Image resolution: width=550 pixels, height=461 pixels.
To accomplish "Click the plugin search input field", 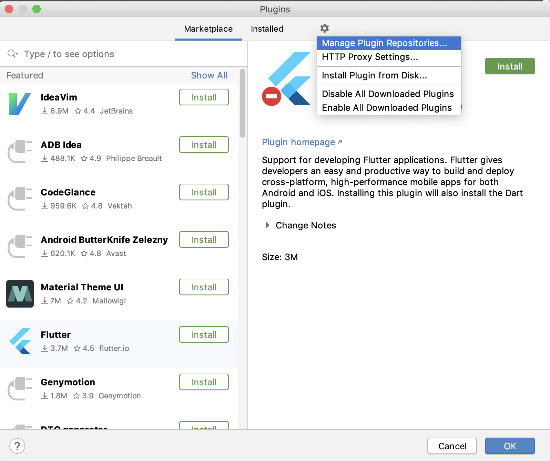I will [x=124, y=54].
